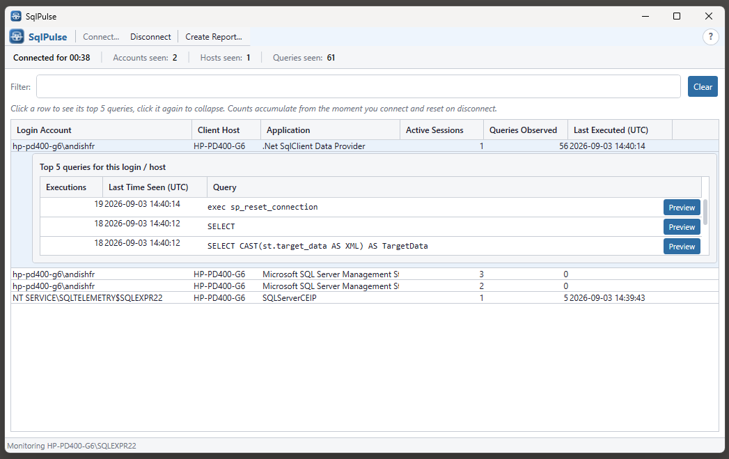Click the Top 5 queries for this login heading
The image size is (729, 459).
coord(102,167)
